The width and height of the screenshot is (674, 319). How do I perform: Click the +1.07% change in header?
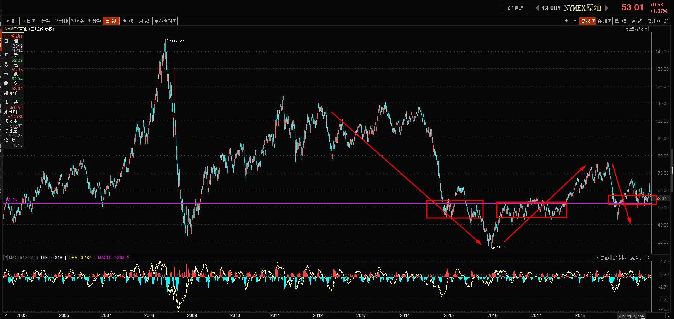coord(658,11)
